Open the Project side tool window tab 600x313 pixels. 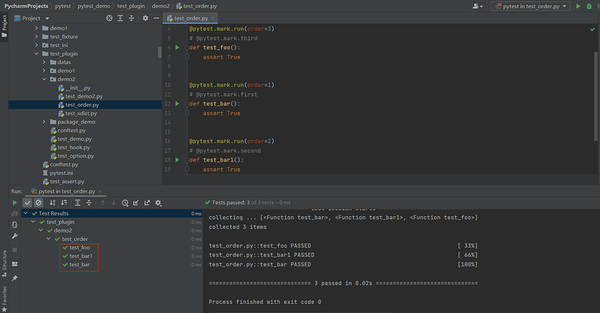click(x=4, y=26)
